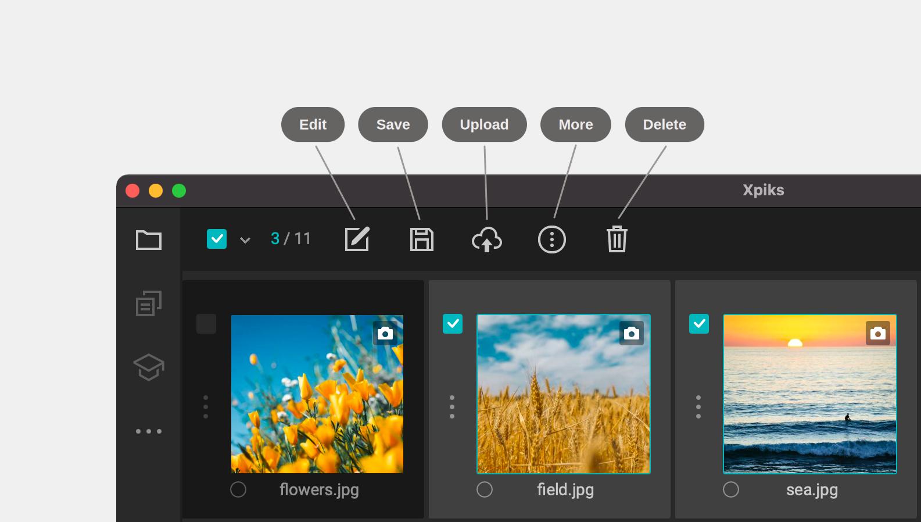Click the camera badge on flowers.jpg
The image size is (921, 522).
pos(385,333)
